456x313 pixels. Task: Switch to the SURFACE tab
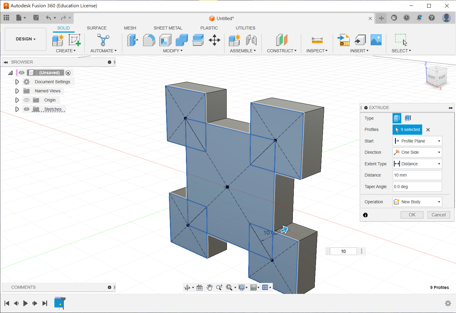(x=97, y=28)
